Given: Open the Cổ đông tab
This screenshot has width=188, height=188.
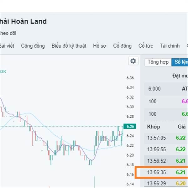Looking at the screenshot, I should [x=122, y=46].
